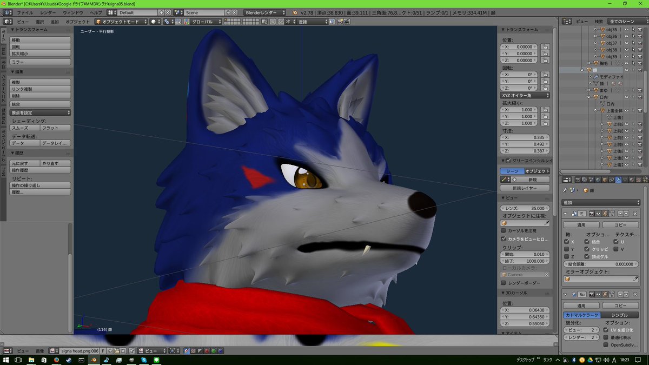Open the 3D viewport 追加 menu
Screen dimensions: 649x365
coord(55,22)
